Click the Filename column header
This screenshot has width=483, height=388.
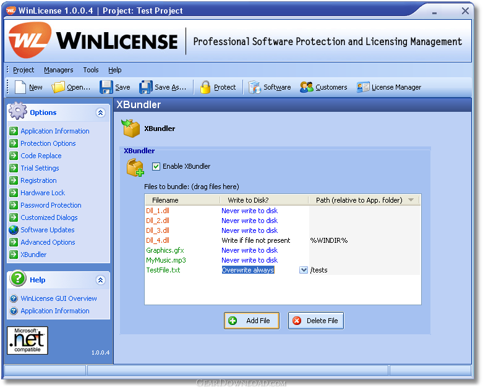(182, 200)
